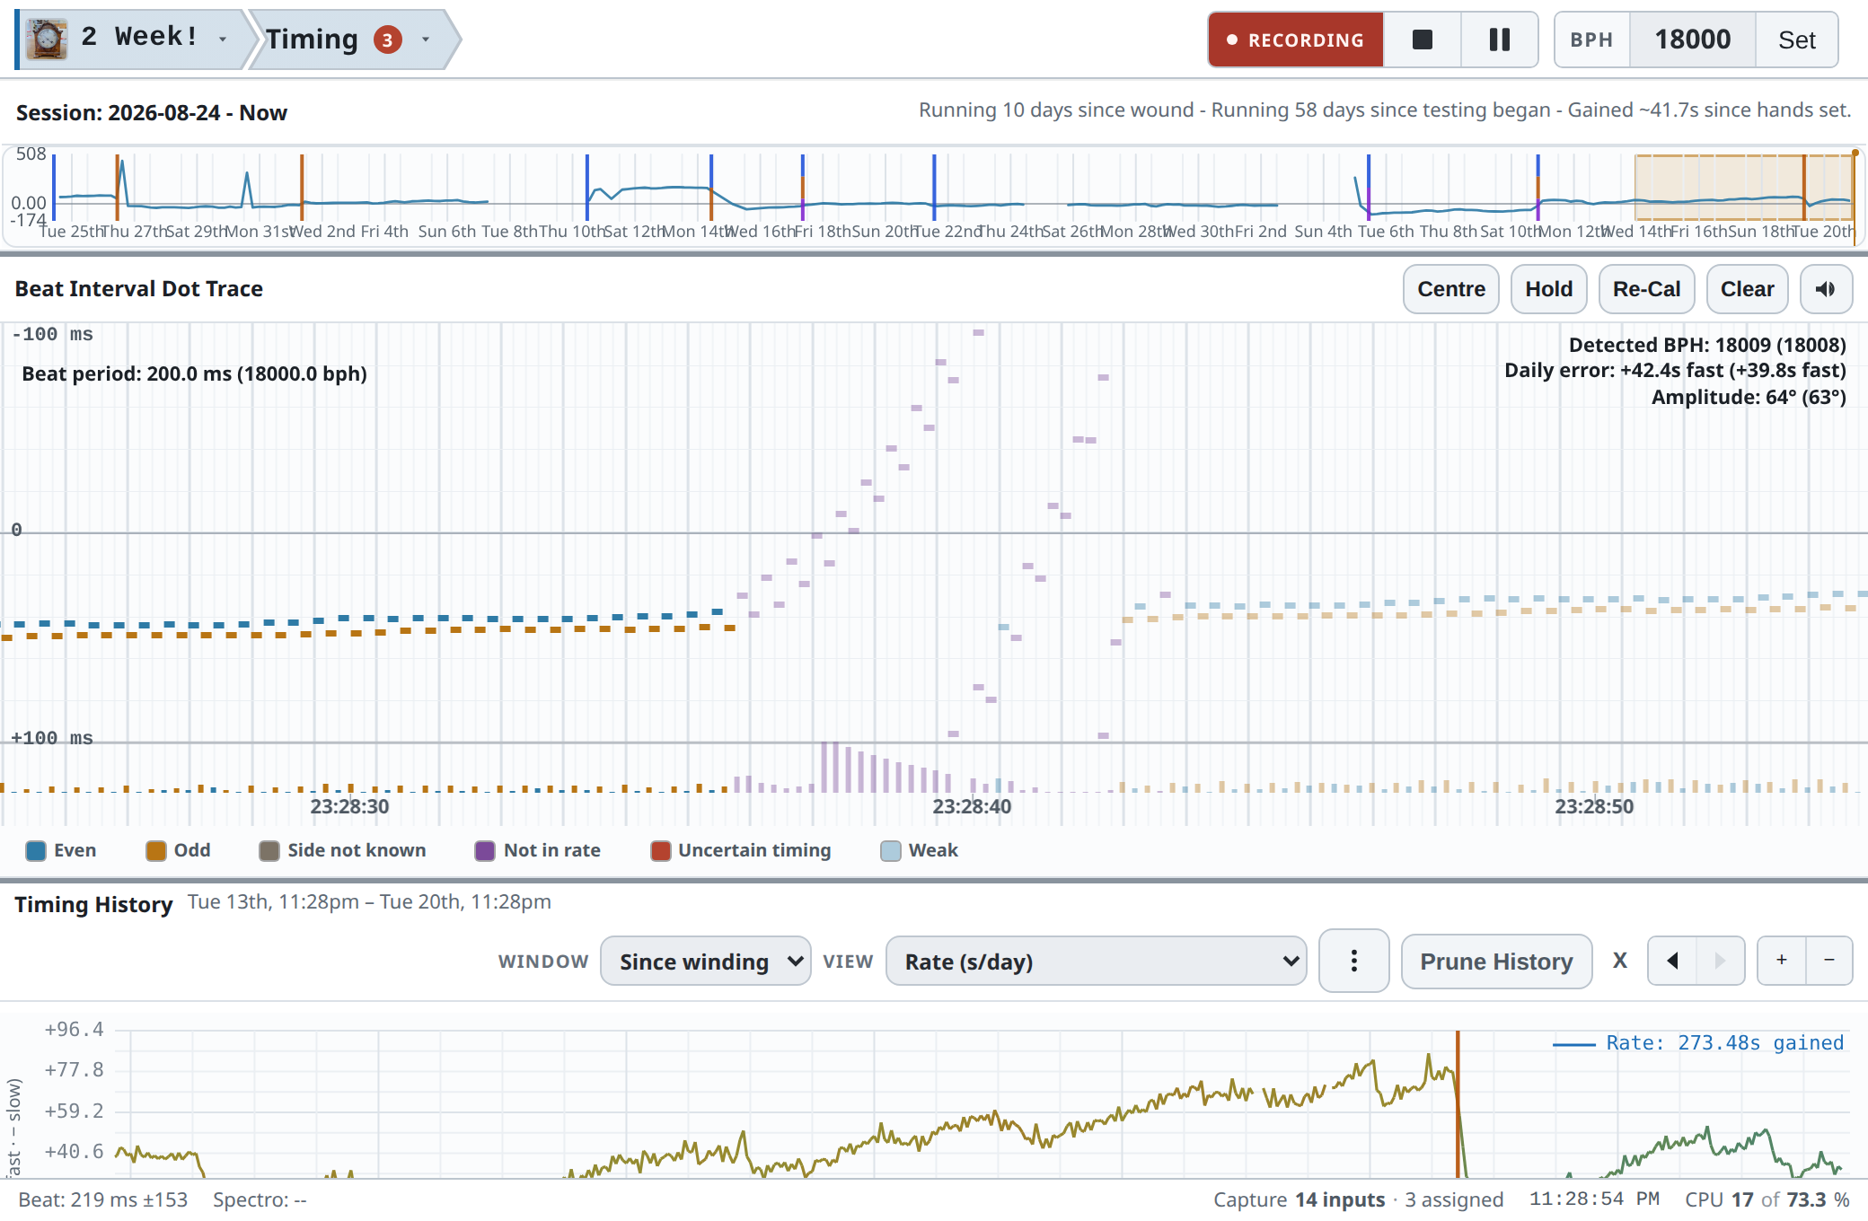The height and width of the screenshot is (1221, 1868).
Task: Click the 'Timing History' section heading
Action: (x=93, y=904)
